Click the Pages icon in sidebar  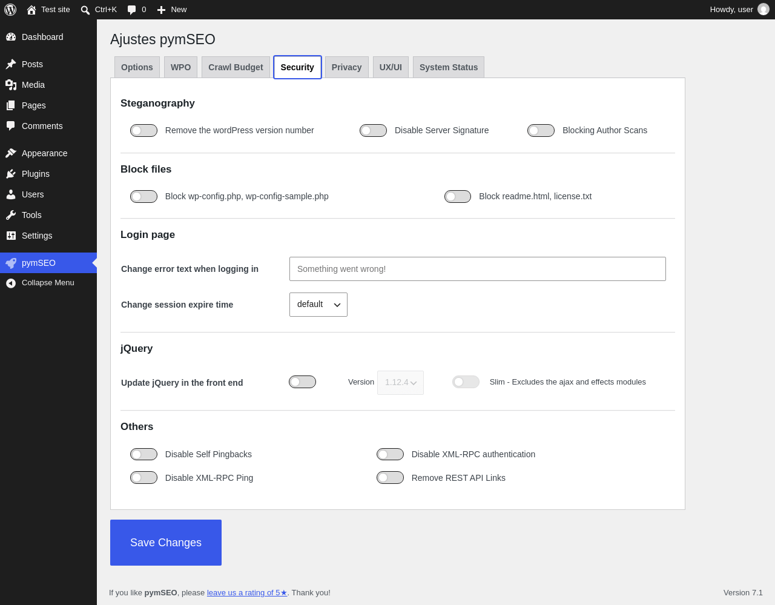[x=11, y=105]
